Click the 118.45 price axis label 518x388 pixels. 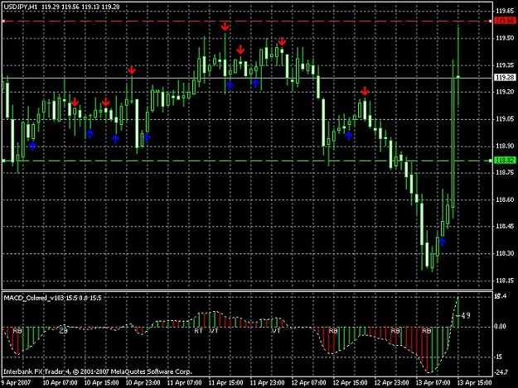(505, 227)
